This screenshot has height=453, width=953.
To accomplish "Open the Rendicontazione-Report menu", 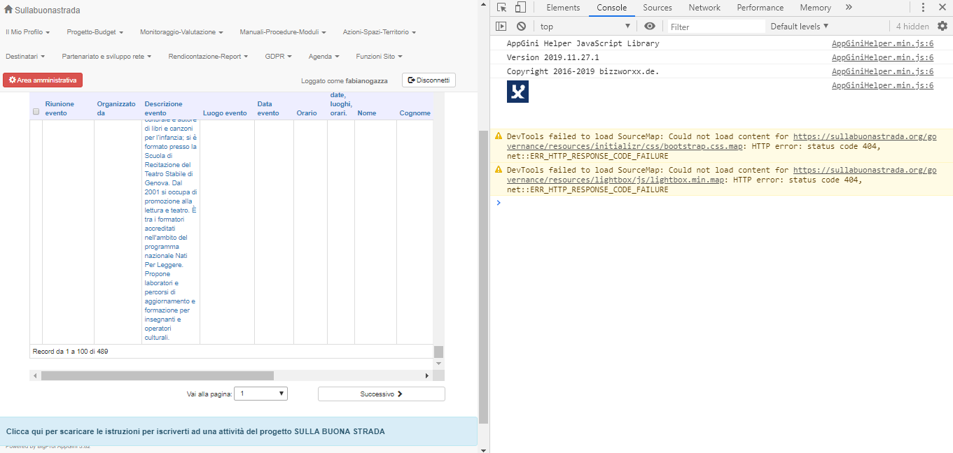I will tap(208, 56).
